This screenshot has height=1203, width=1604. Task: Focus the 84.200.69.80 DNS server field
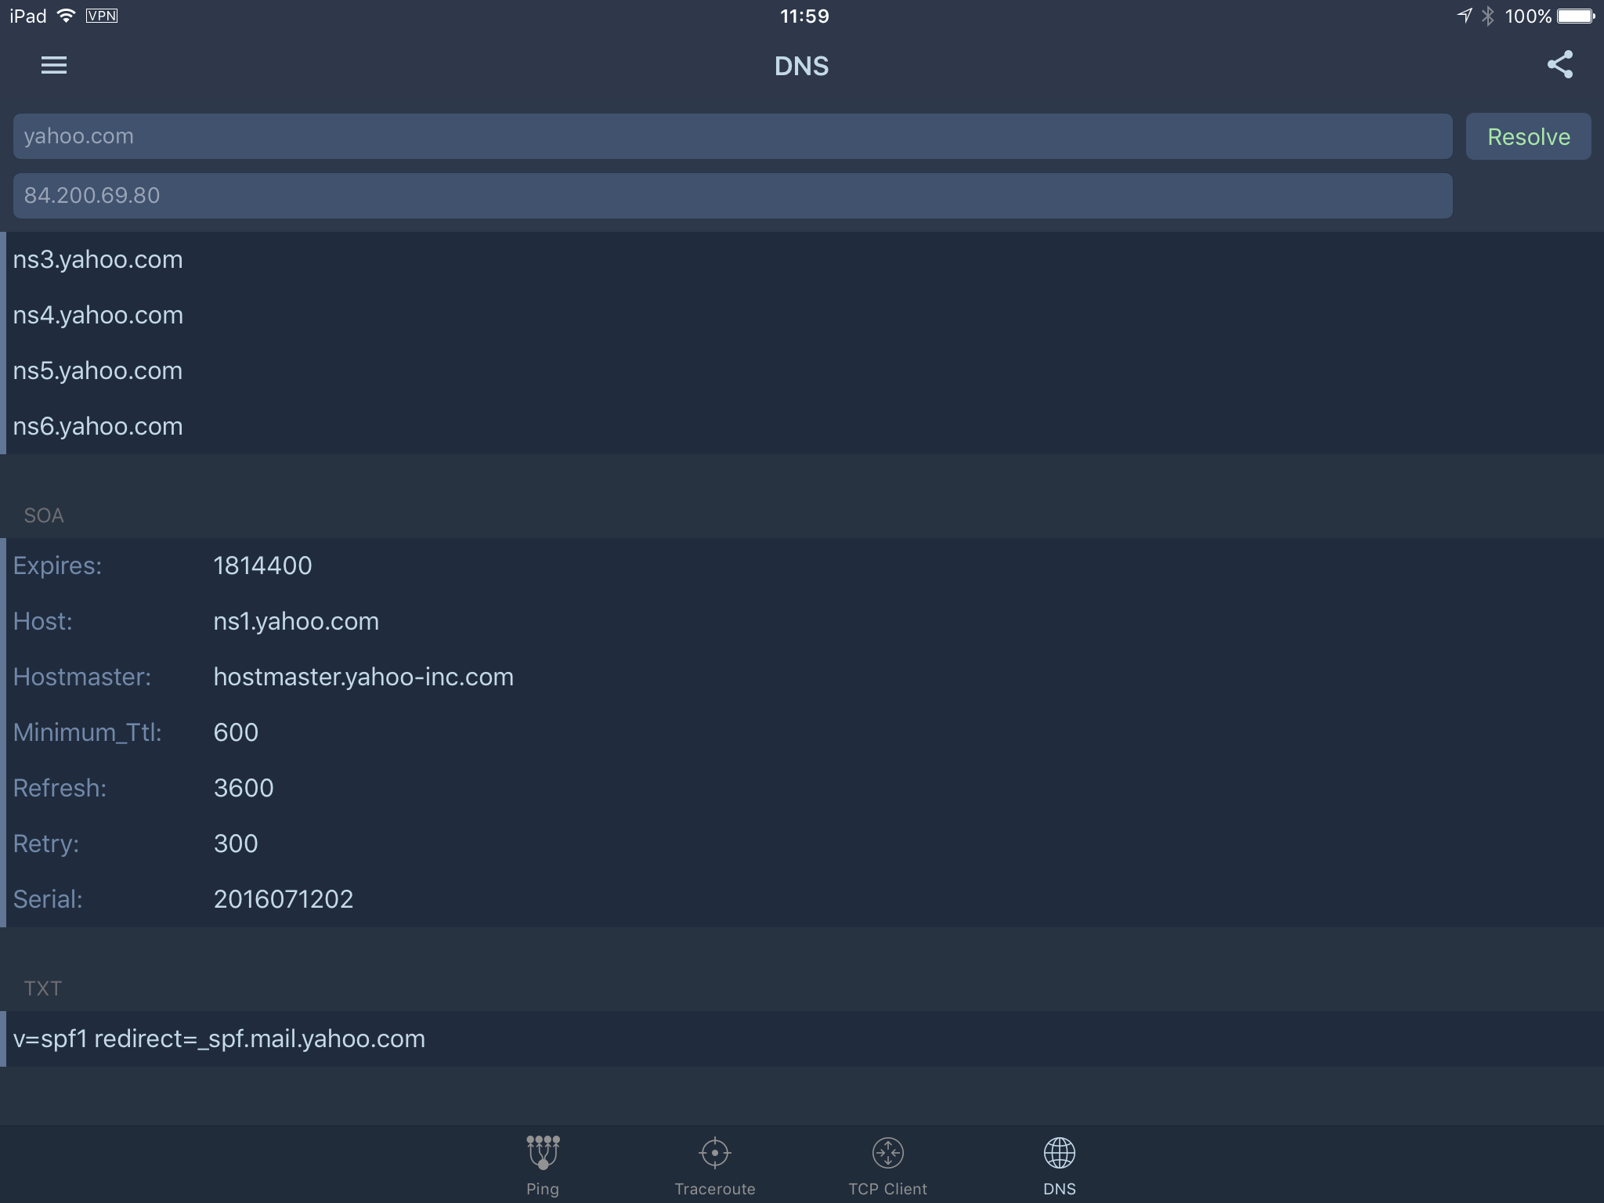[x=732, y=196]
